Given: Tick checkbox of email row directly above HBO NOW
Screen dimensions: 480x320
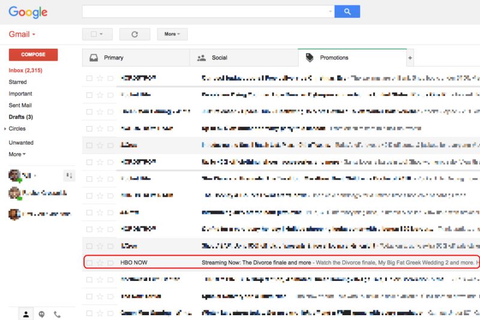Looking at the screenshot, I should click(89, 246).
